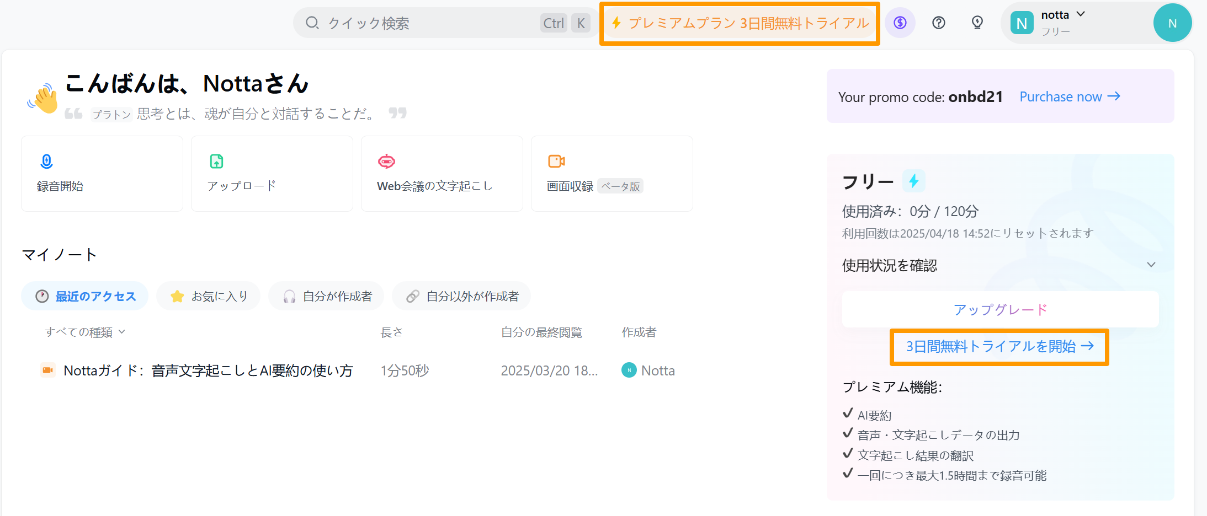Click the フリー plan label under notta
The width and height of the screenshot is (1207, 516).
(x=1055, y=32)
